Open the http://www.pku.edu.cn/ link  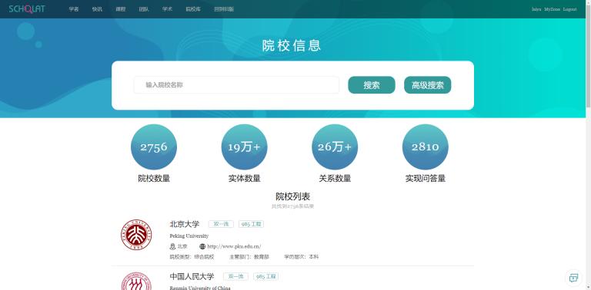pyautogui.click(x=234, y=246)
